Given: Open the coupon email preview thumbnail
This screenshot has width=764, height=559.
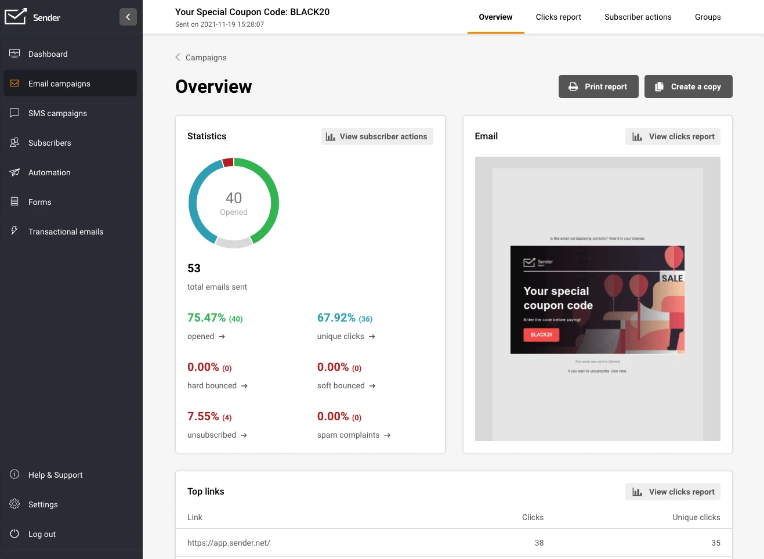Looking at the screenshot, I should (597, 300).
